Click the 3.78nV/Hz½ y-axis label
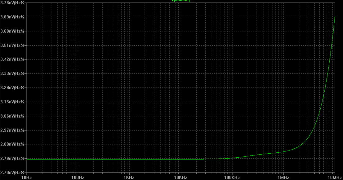This screenshot has height=180, width=343. point(12,3)
